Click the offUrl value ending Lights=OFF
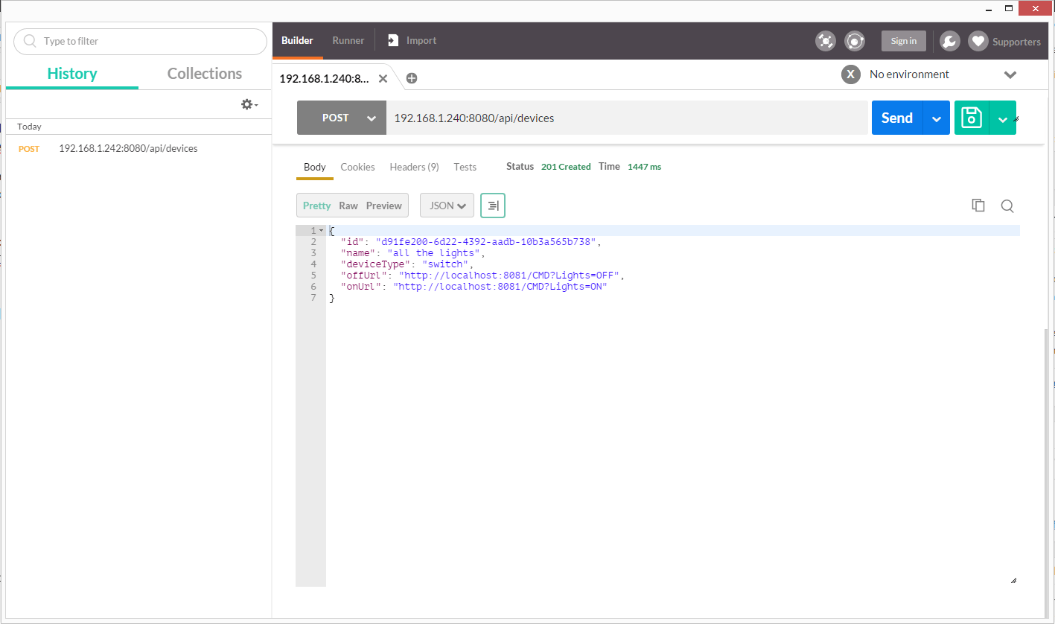 (510, 276)
